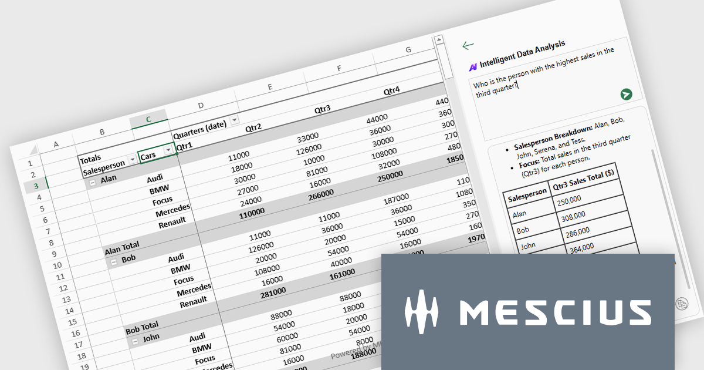Collapse the John group in pivot table
The width and height of the screenshot is (704, 370).
click(136, 342)
